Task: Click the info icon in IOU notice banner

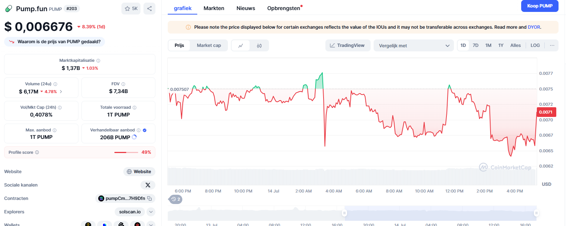Action: click(x=188, y=27)
